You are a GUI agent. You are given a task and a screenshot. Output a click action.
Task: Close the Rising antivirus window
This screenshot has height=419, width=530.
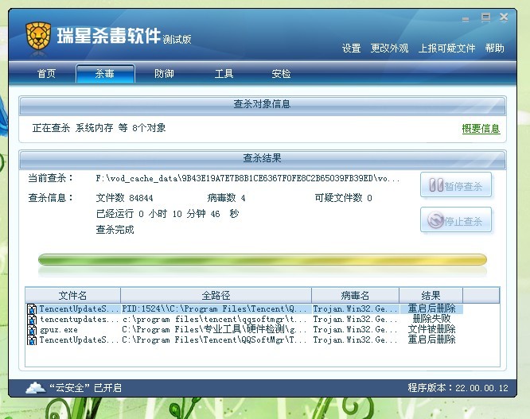pyautogui.click(x=504, y=17)
